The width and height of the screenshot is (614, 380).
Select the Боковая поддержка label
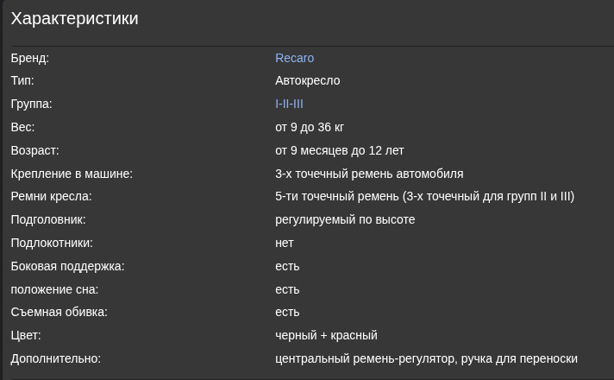tap(67, 266)
